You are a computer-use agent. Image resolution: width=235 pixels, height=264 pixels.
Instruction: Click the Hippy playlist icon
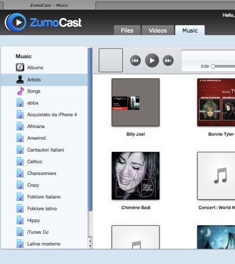20,220
